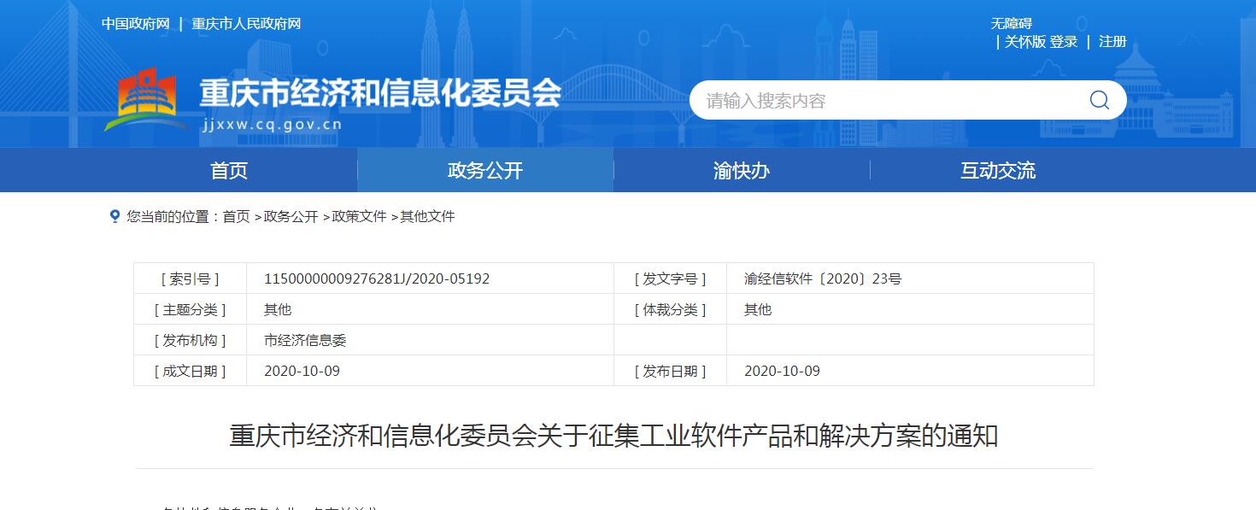
Task: Open the 重庆市人民政府网 link
Action: [x=246, y=24]
